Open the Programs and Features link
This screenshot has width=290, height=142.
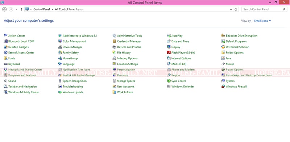click(x=22, y=75)
